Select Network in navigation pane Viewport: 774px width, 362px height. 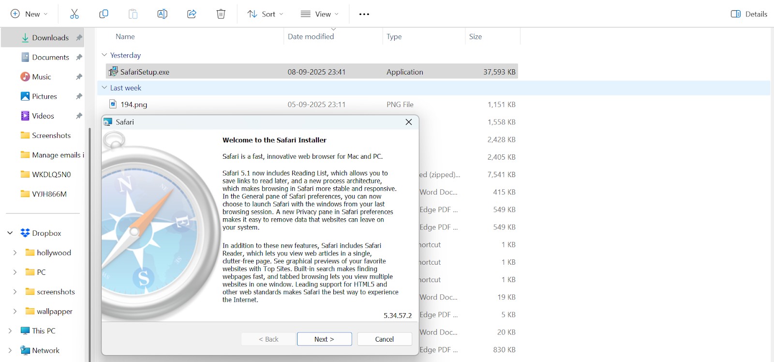[45, 350]
